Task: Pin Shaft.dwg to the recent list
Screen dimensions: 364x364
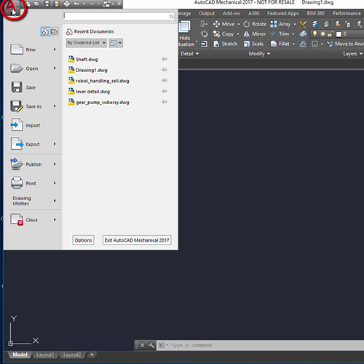Action: pos(165,59)
